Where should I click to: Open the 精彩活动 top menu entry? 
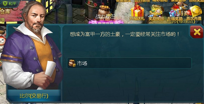tap(160, 1)
